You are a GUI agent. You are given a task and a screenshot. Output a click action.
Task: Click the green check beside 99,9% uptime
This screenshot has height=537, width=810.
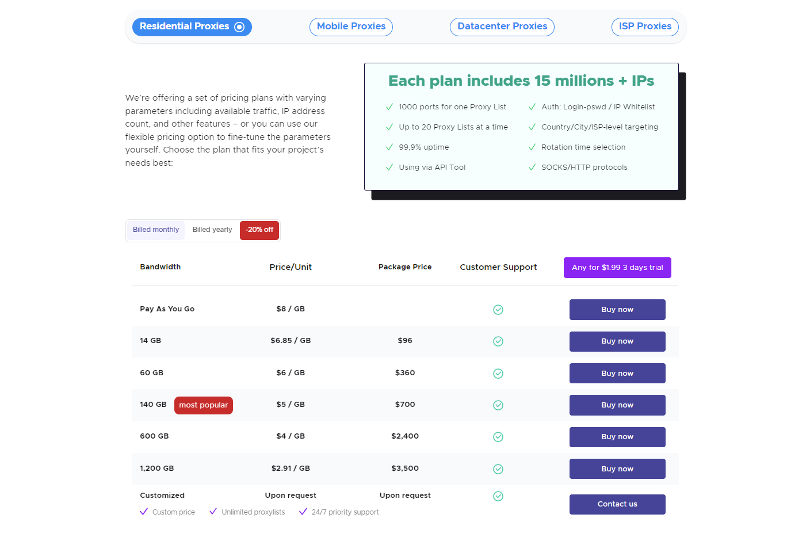(388, 147)
